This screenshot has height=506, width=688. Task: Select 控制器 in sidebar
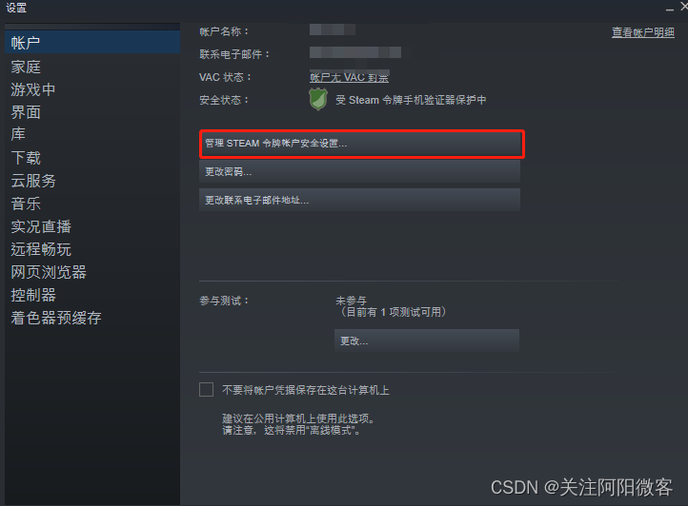[33, 295]
